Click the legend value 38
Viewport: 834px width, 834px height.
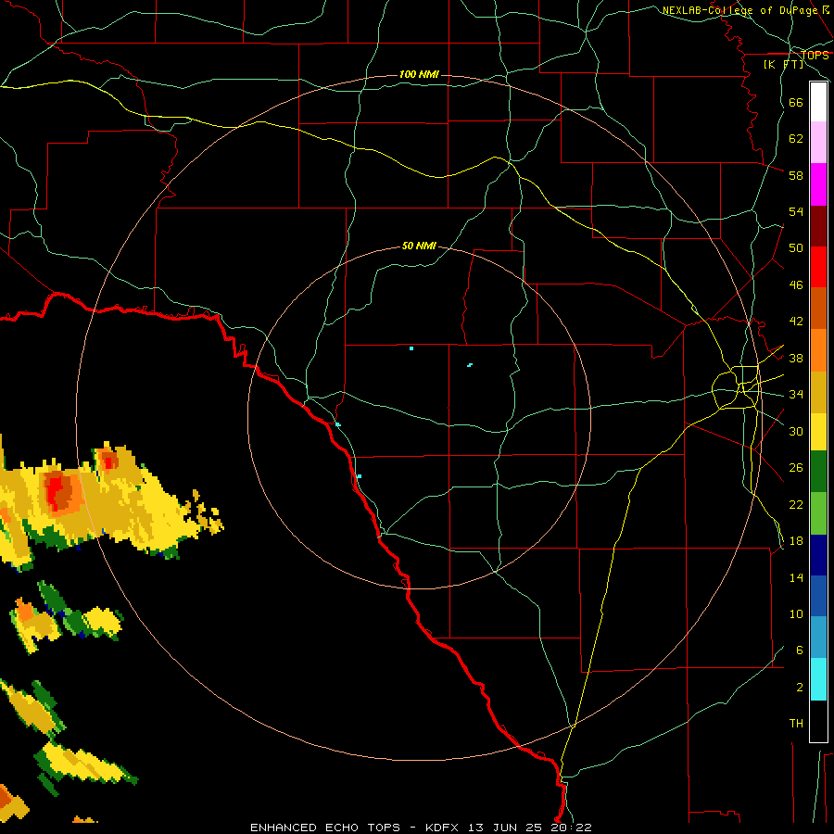[x=796, y=358]
